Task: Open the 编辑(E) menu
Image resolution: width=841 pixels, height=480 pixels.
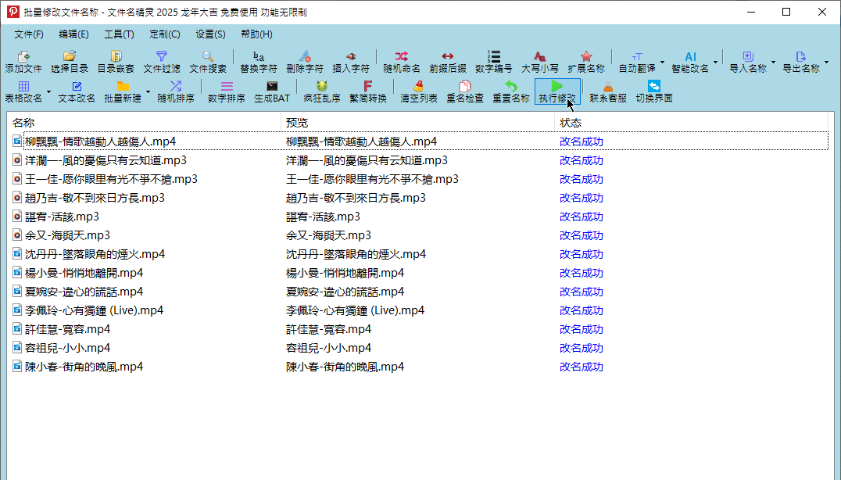Action: click(x=74, y=34)
